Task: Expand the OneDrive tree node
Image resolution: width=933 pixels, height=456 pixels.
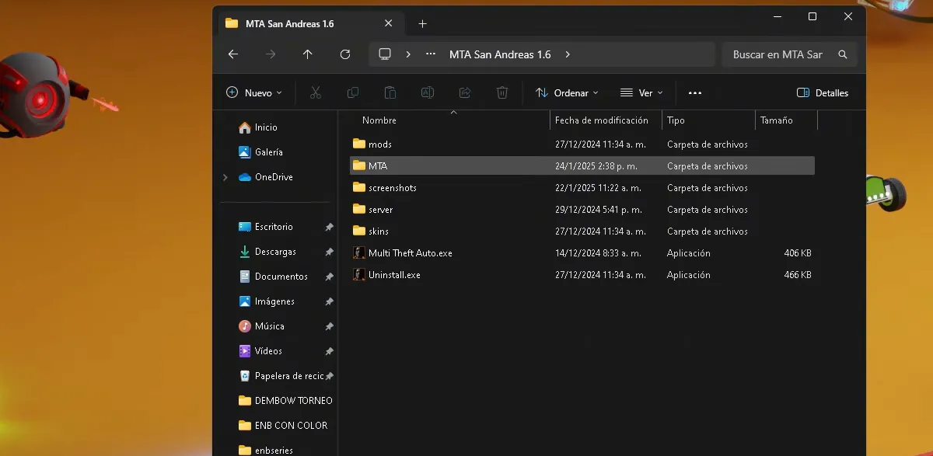Action: click(225, 177)
